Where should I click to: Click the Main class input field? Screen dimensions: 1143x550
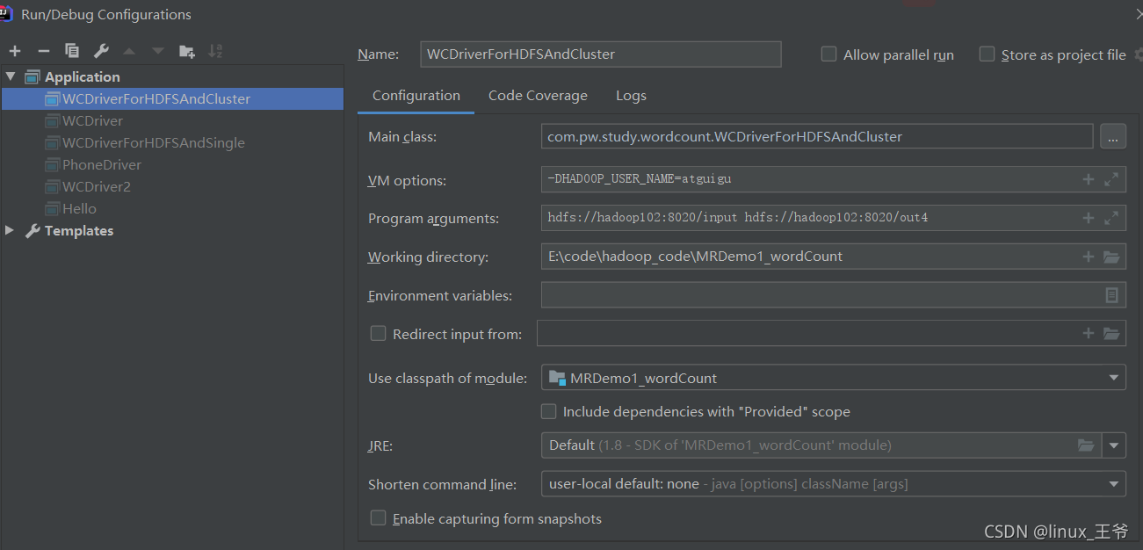click(x=817, y=136)
